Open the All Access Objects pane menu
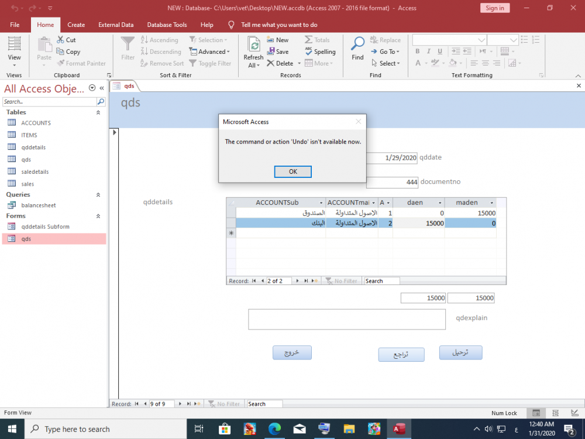 click(92, 88)
